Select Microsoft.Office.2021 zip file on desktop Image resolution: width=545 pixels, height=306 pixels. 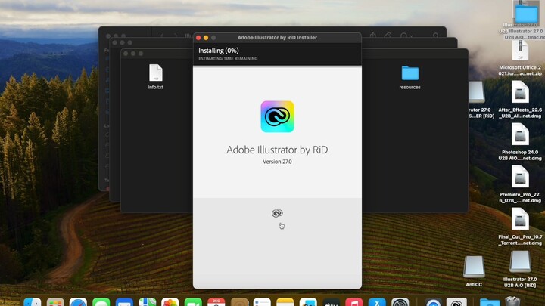click(x=520, y=57)
